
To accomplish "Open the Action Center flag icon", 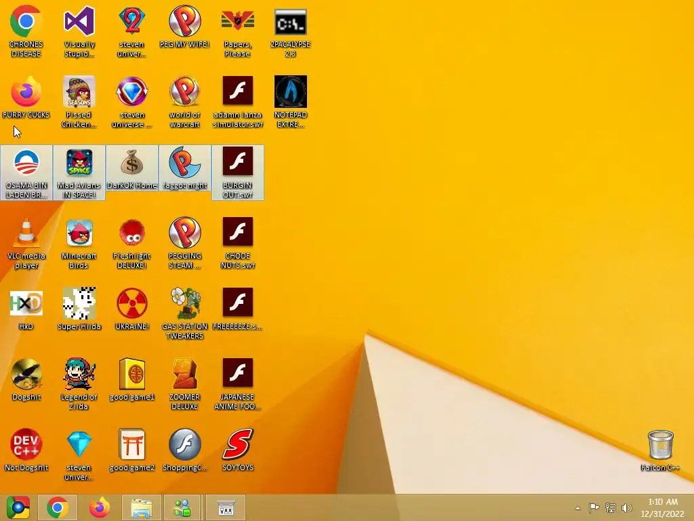I will pyautogui.click(x=594, y=507).
